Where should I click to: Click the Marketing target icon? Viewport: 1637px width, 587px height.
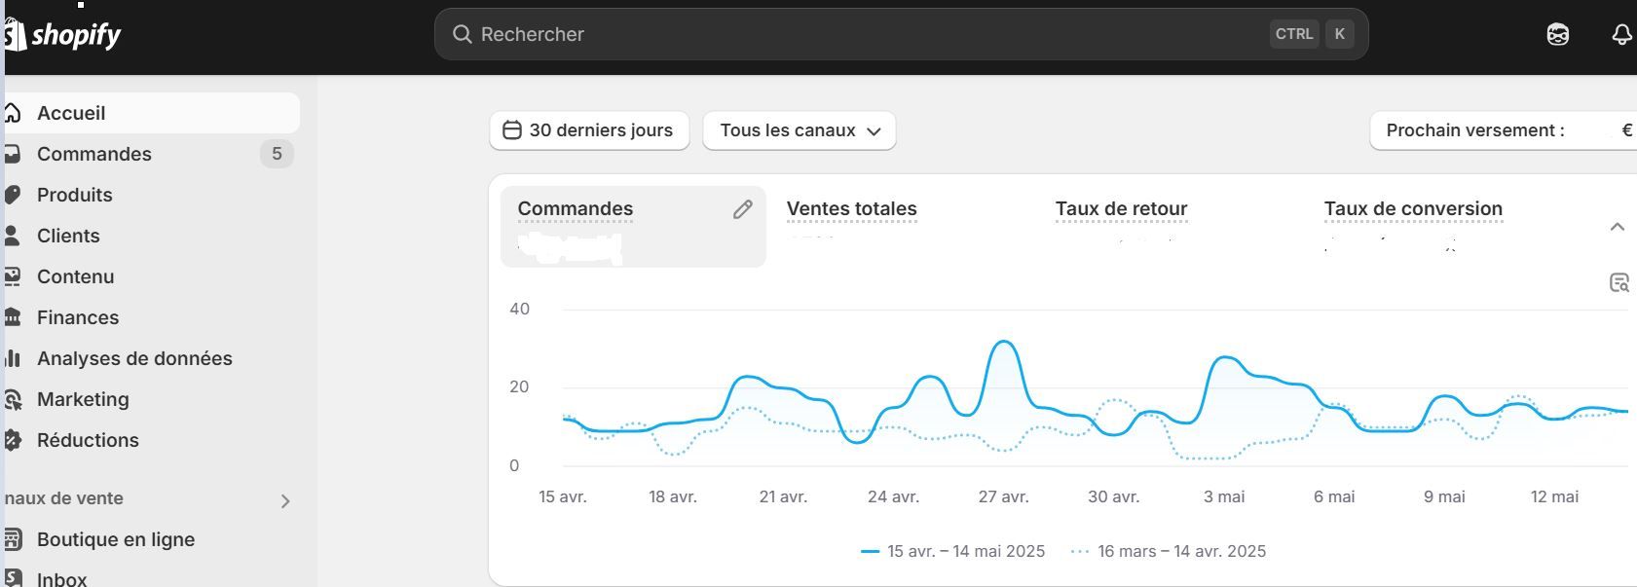(x=13, y=399)
